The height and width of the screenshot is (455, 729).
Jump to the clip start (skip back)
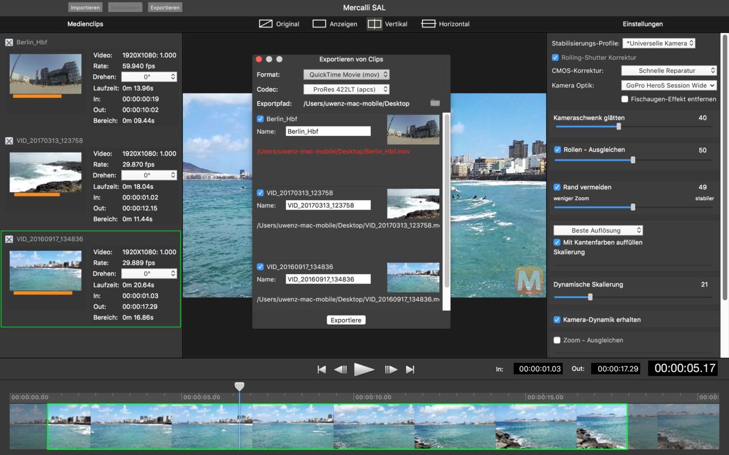click(x=322, y=370)
